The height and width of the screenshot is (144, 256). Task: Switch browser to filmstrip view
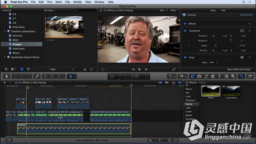(22, 69)
